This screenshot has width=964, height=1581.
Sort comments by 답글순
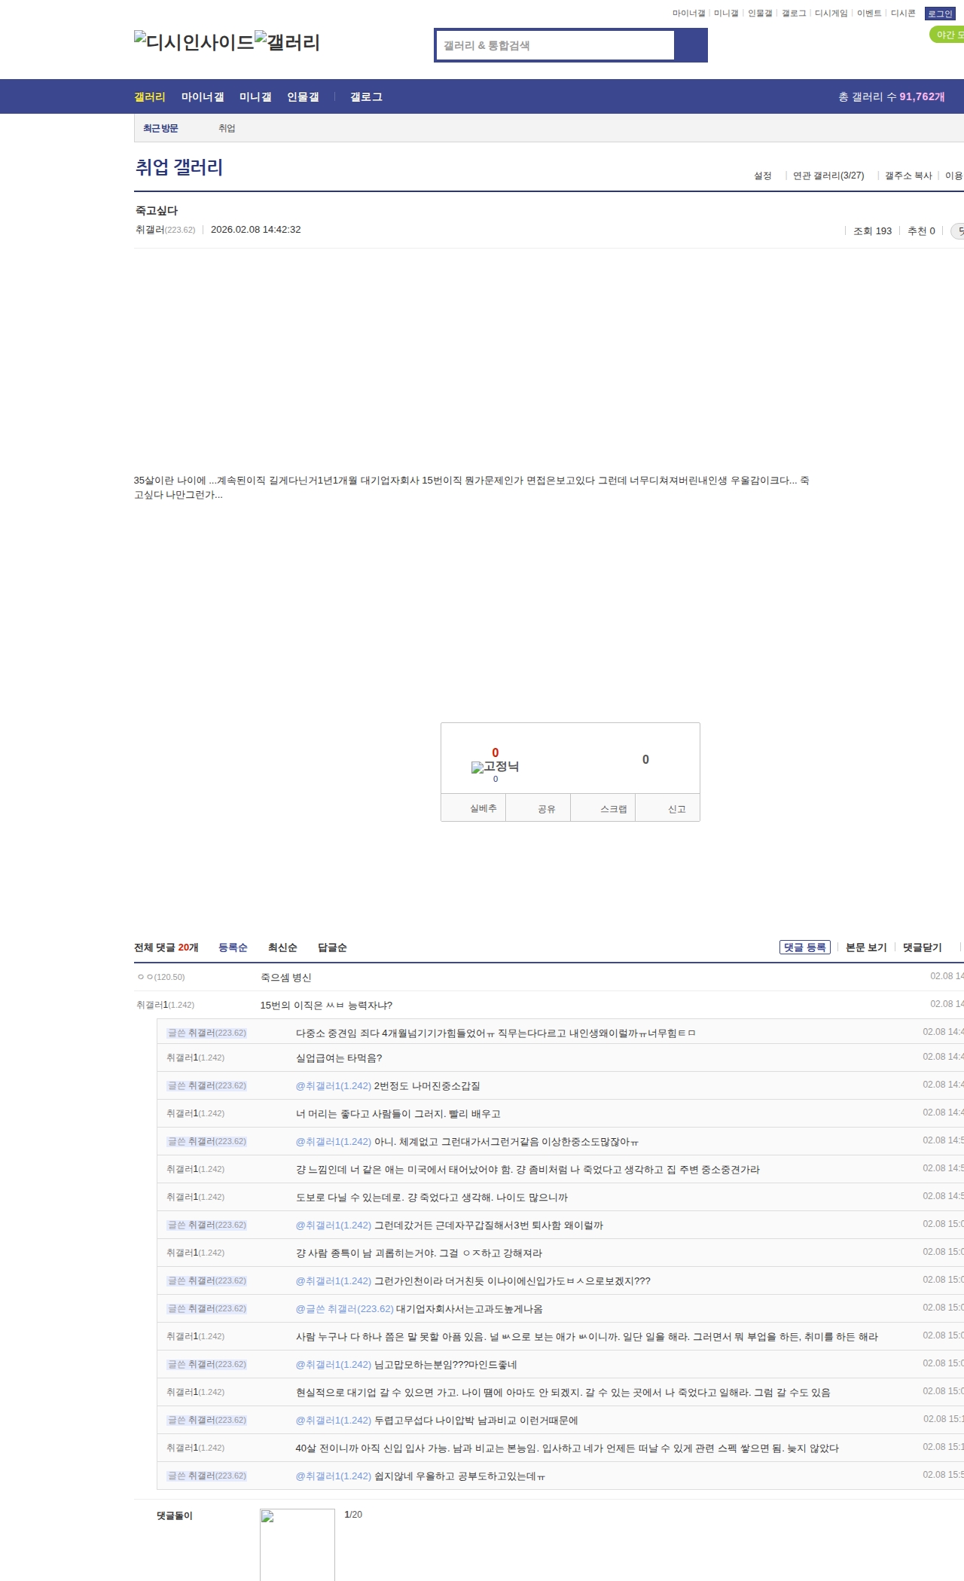pos(332,948)
